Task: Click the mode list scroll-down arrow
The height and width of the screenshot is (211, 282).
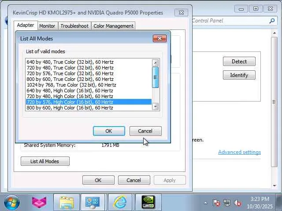Action: [x=156, y=106]
